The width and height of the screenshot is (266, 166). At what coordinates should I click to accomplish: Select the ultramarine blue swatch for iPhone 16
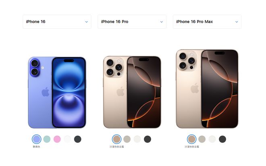(36, 139)
